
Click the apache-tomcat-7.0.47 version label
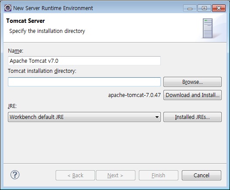[x=134, y=95]
